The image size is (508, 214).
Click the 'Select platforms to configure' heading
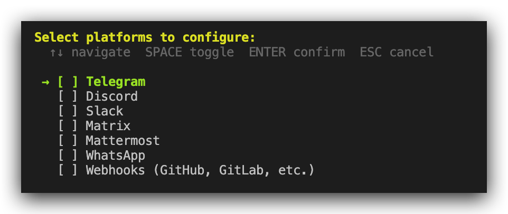click(145, 37)
